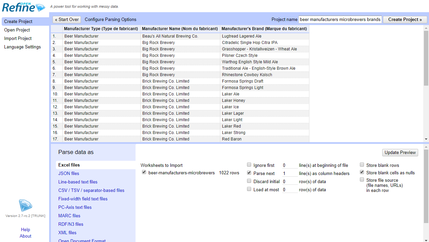Open the Open Project tab
This screenshot has height=242, width=429.
point(17,30)
